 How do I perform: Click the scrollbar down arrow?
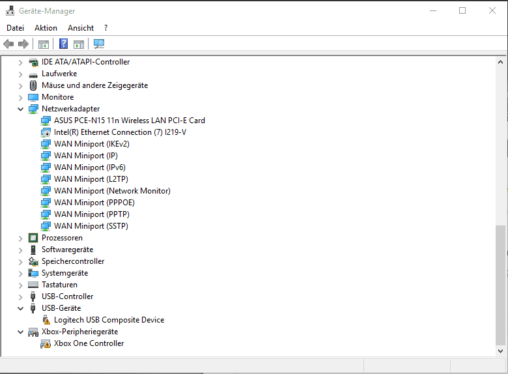pyautogui.click(x=501, y=351)
